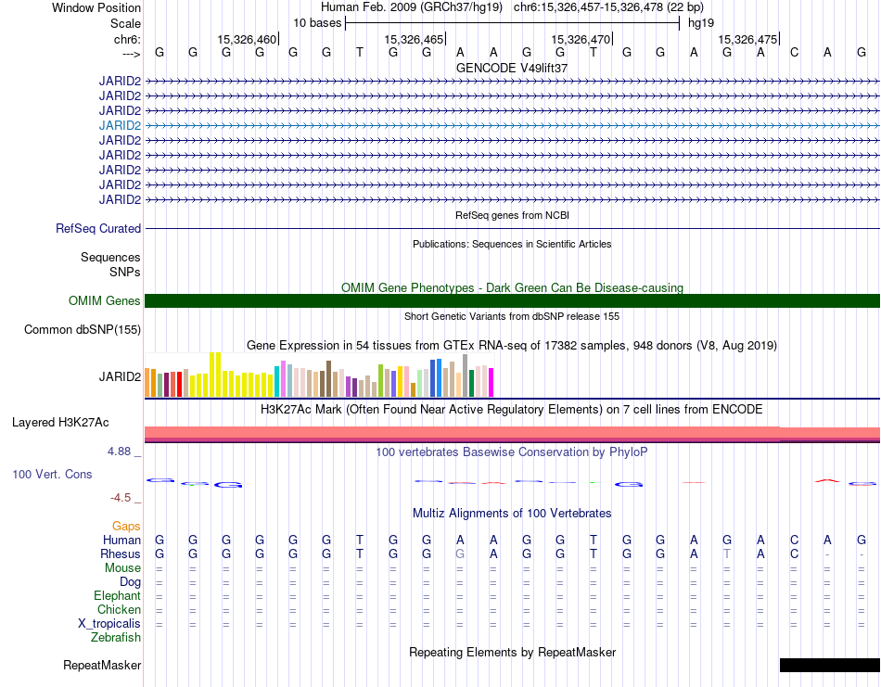The width and height of the screenshot is (881, 687).
Task: Click the black RepeatMasker element block
Action: [829, 665]
